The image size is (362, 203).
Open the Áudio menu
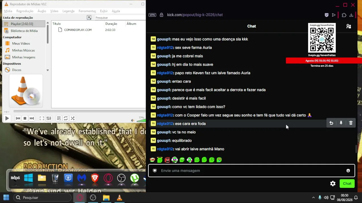pos(42,11)
